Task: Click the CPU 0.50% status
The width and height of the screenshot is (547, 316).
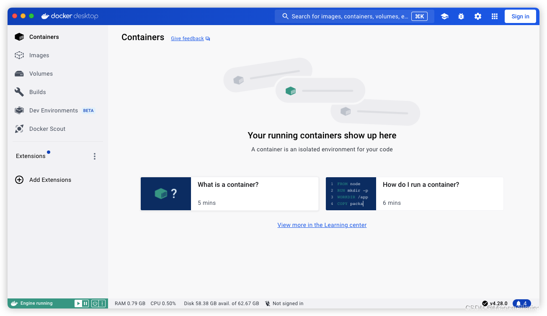Action: [163, 303]
